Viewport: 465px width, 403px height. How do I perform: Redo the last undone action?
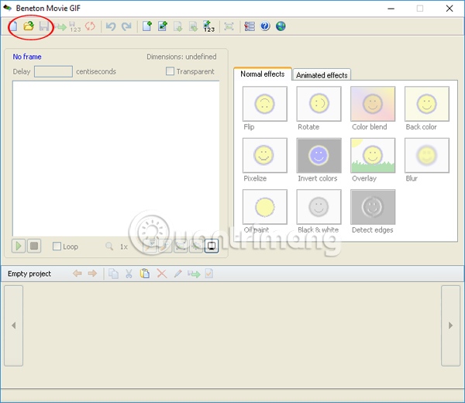pos(126,26)
